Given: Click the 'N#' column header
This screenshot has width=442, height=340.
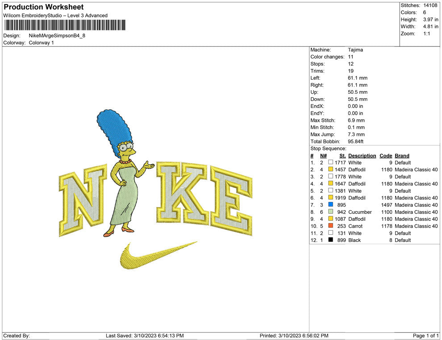Looking at the screenshot, I should point(324,156).
